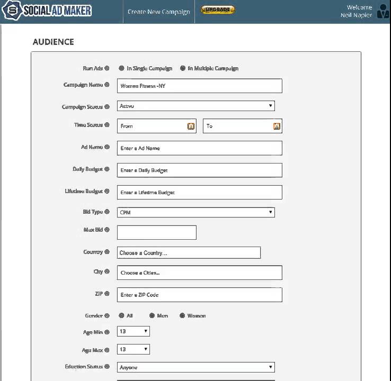
Task: Click the Social Ad Maker logo
Action: click(47, 11)
